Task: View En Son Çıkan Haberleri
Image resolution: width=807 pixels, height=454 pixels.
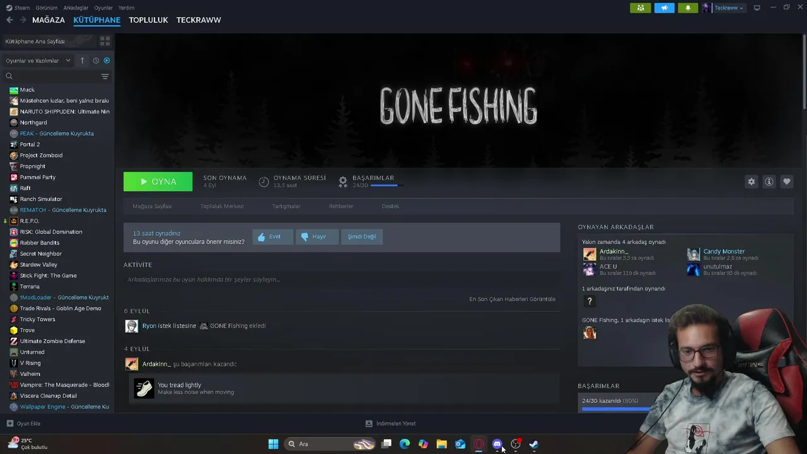Action: pos(512,299)
